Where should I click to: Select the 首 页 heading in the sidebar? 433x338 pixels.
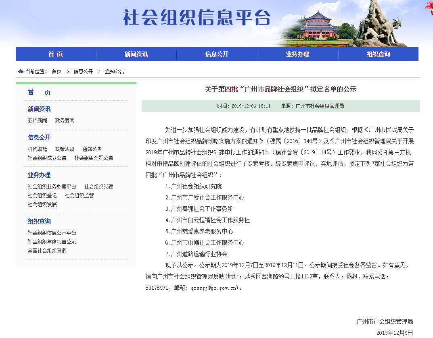click(39, 92)
